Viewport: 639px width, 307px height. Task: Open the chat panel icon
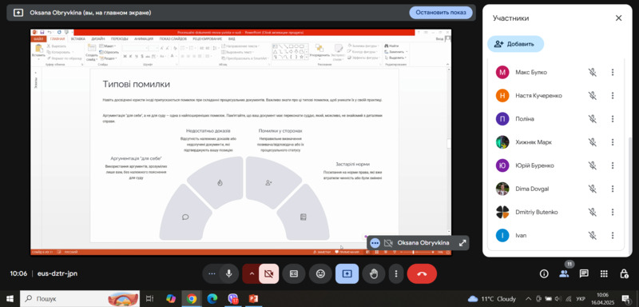click(x=584, y=273)
